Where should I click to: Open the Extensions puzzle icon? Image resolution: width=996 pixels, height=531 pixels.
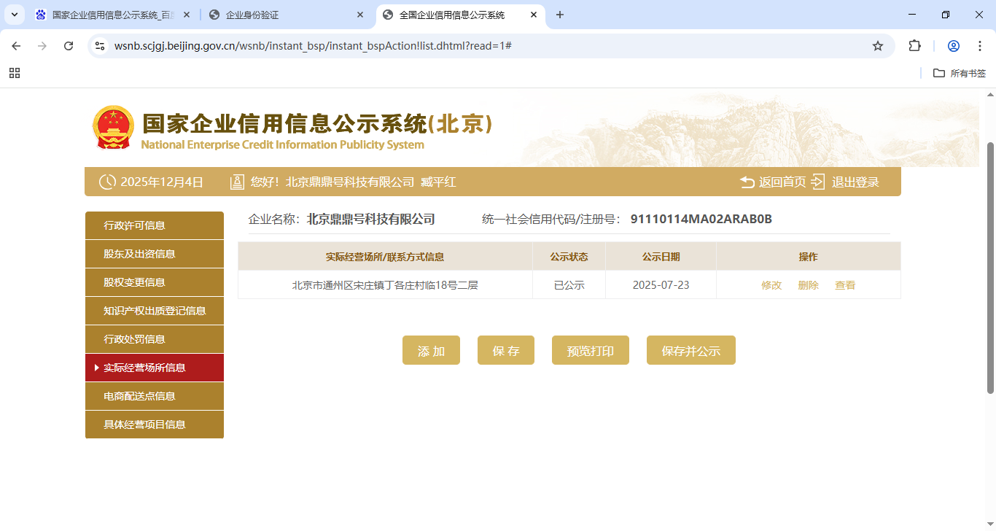click(x=914, y=46)
